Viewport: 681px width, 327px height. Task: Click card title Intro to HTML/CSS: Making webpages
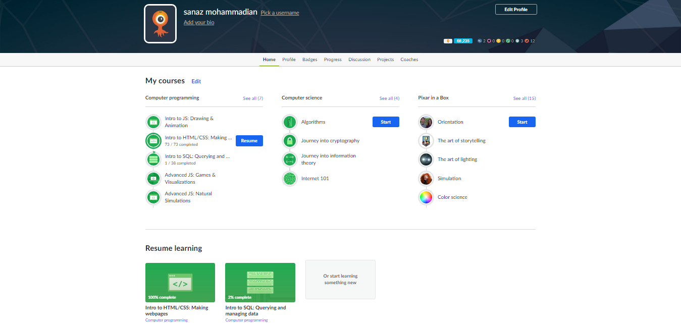pos(177,310)
